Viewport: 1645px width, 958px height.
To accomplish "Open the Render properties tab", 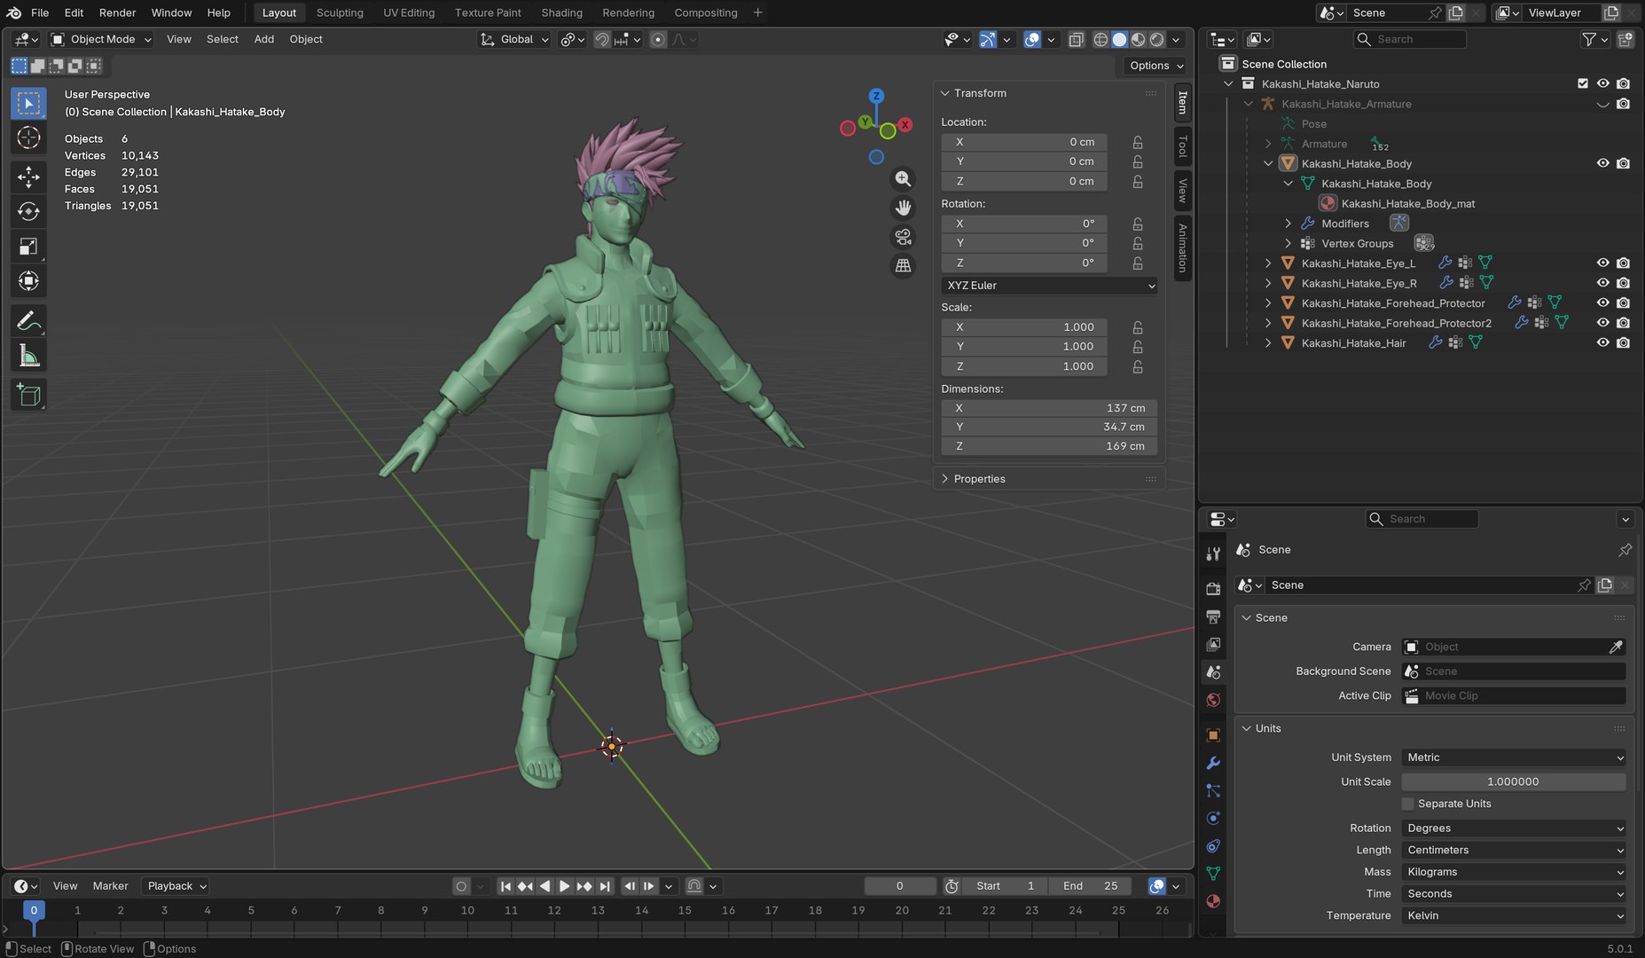I will pyautogui.click(x=1213, y=588).
